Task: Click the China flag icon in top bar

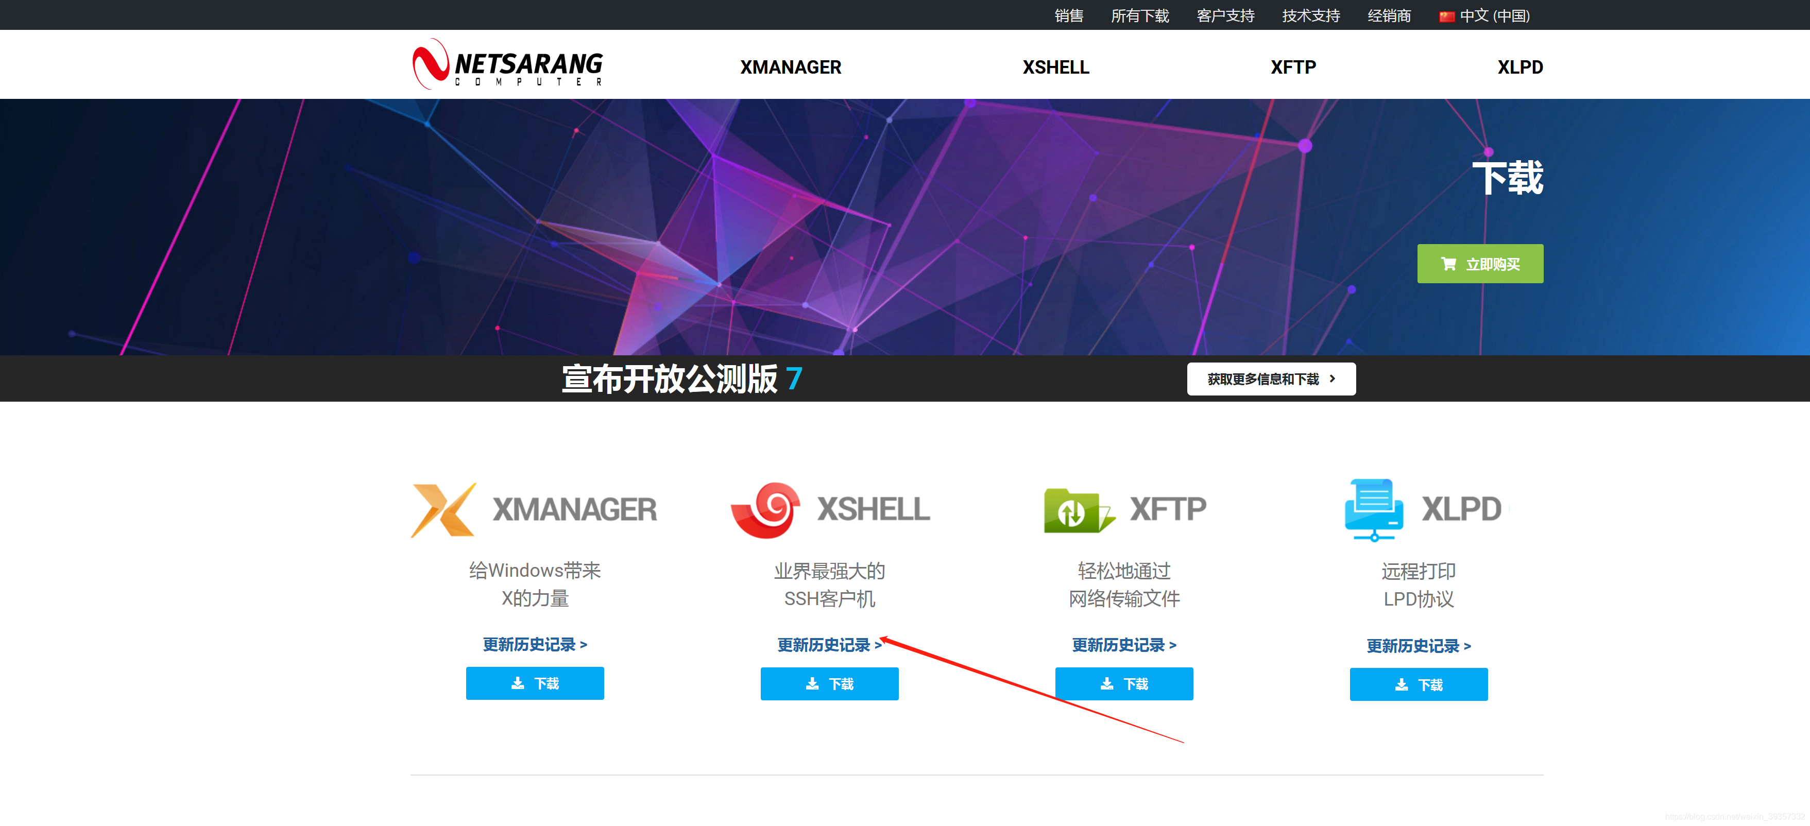Action: pos(1446,16)
